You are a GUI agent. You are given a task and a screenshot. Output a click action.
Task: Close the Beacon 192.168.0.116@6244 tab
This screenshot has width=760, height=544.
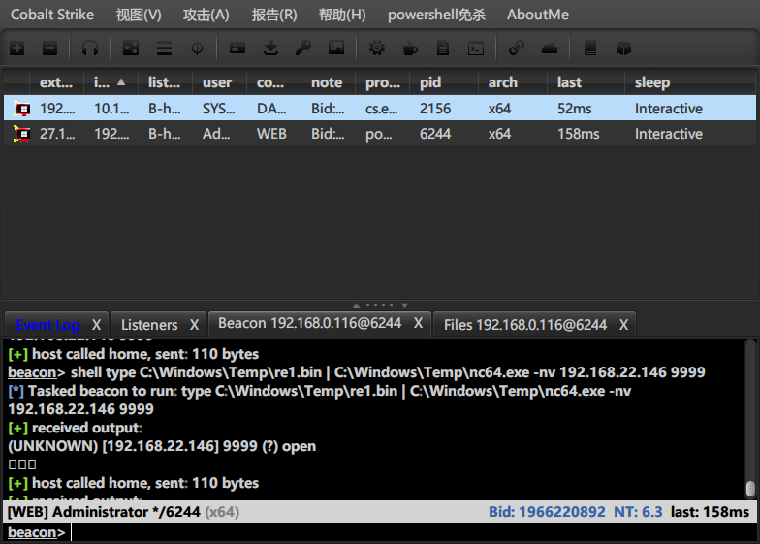pyautogui.click(x=419, y=323)
